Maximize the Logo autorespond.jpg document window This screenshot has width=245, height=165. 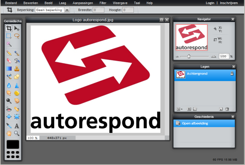point(162,20)
